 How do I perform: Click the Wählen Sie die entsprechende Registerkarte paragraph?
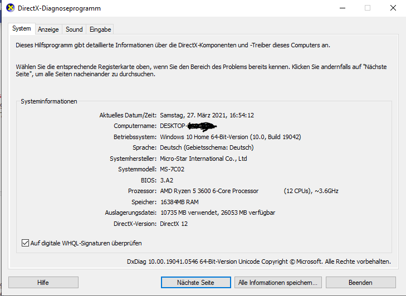point(201,70)
